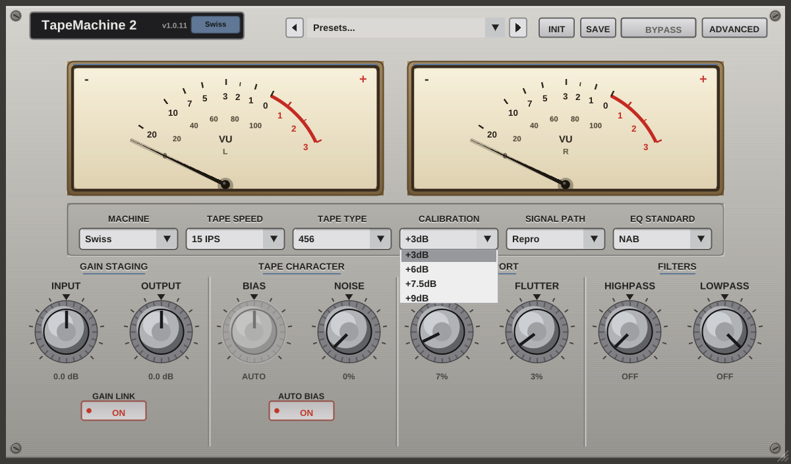
Task: Click the Swiss machine badge in header
Action: click(216, 24)
